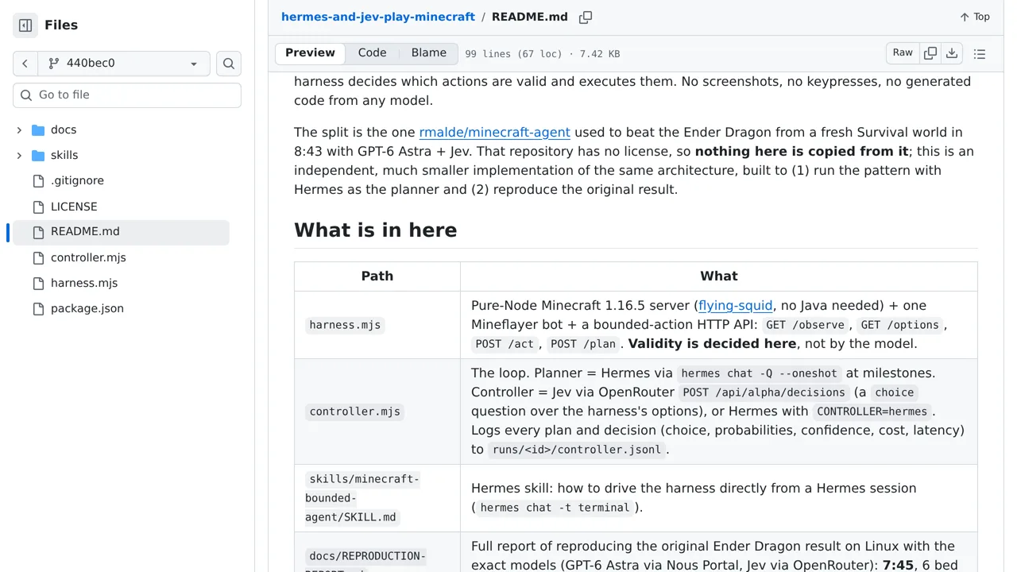Screen dimensions: 1017x572
Task: Open the 440bec0 branch dropdown
Action: coord(124,64)
